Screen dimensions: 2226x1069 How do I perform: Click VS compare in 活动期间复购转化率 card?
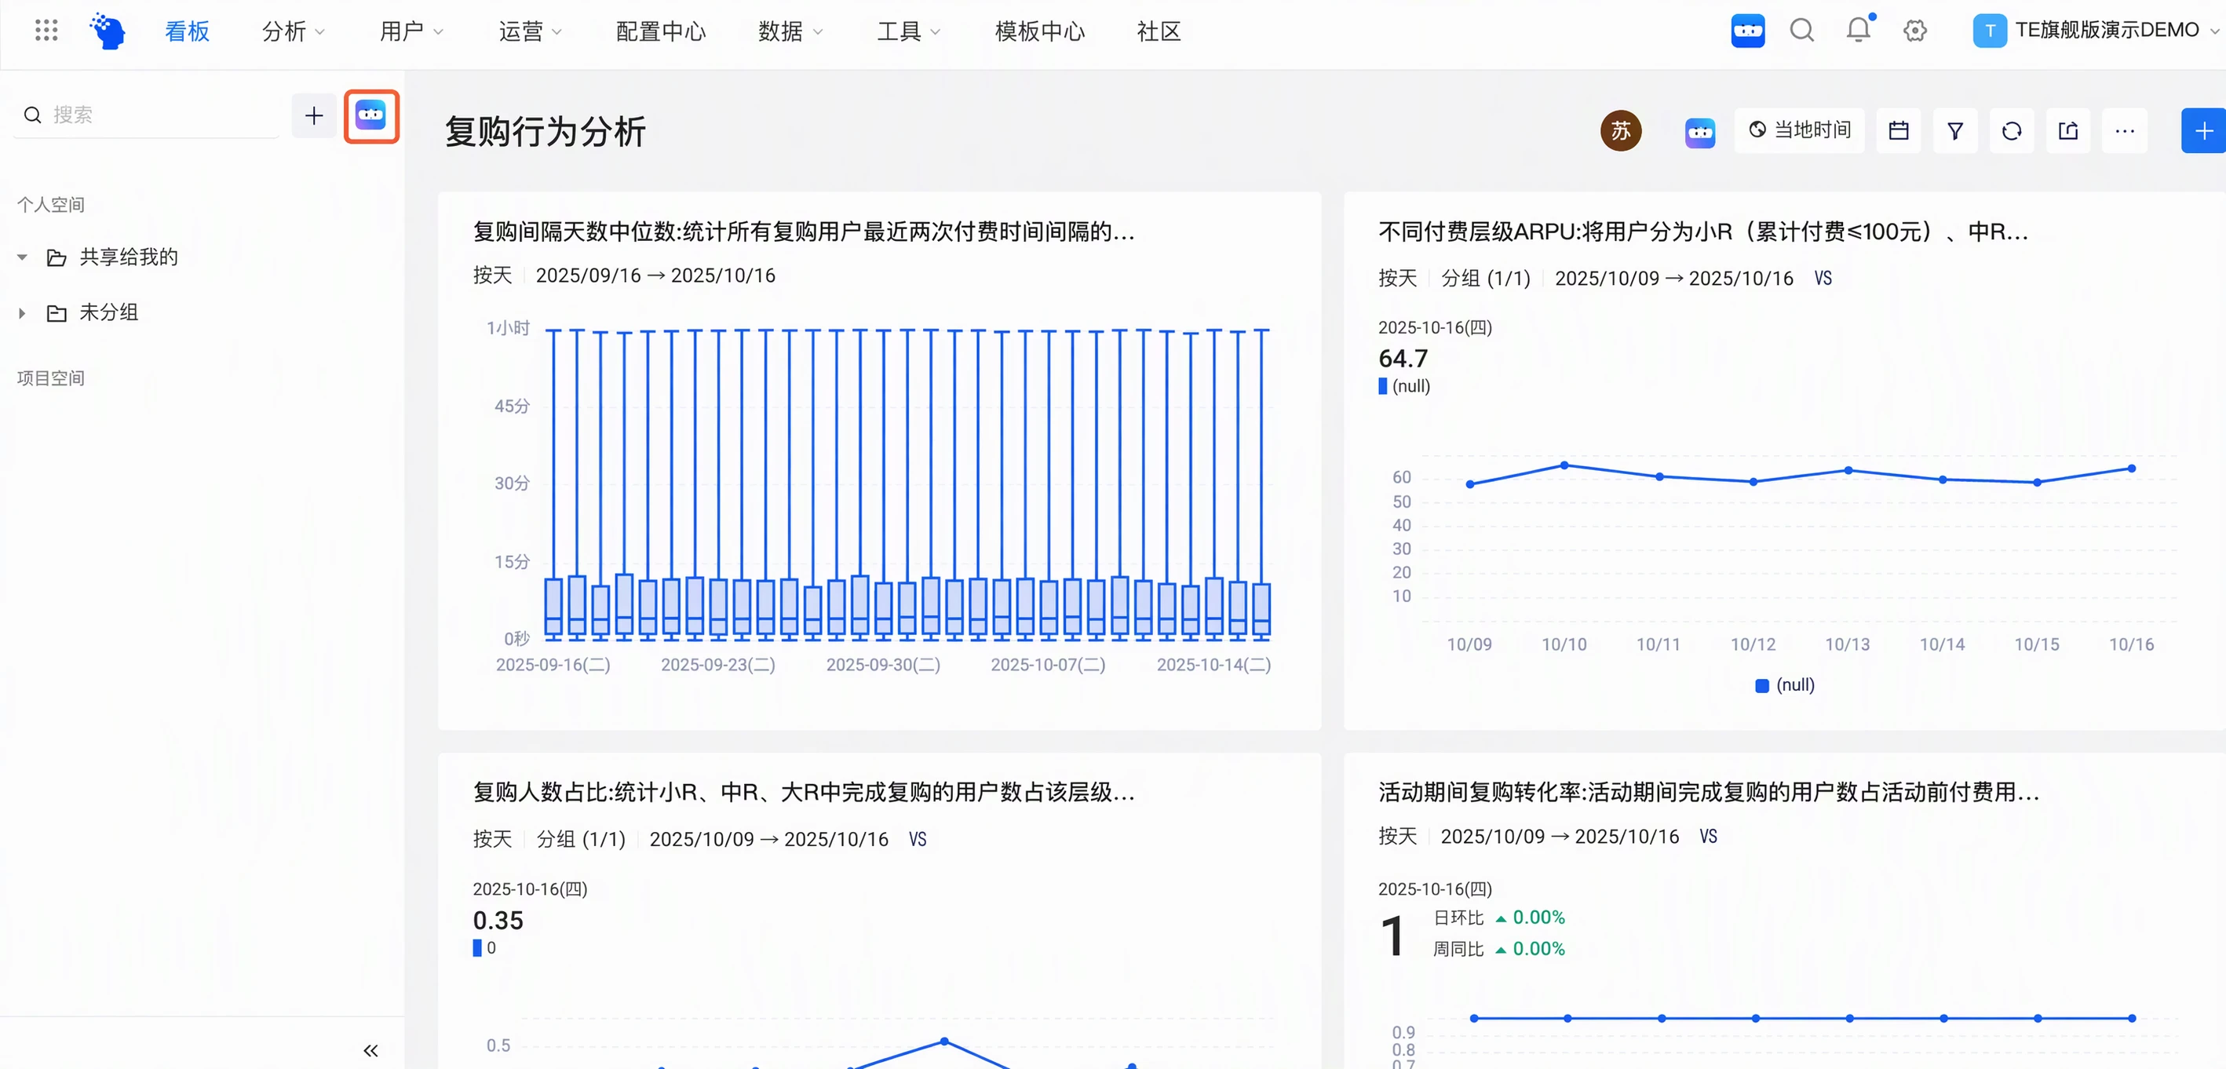coord(1707,837)
